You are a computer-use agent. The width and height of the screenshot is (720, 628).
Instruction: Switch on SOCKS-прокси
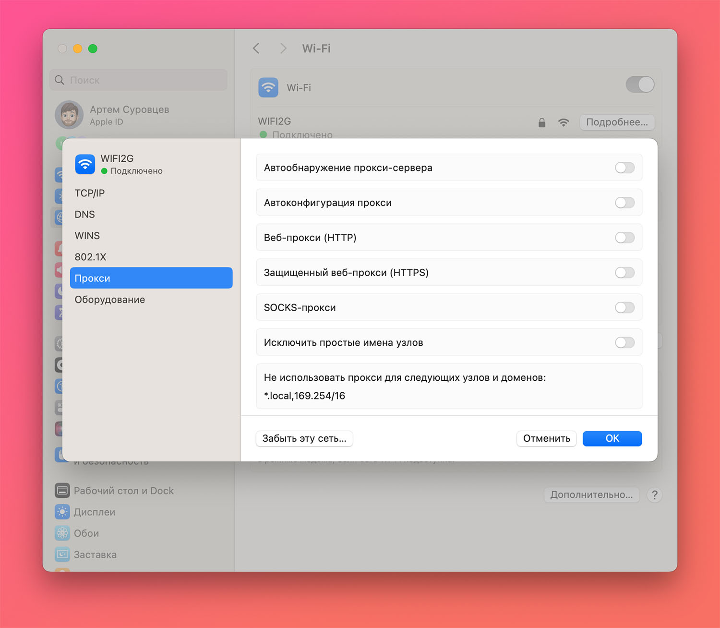pos(625,308)
